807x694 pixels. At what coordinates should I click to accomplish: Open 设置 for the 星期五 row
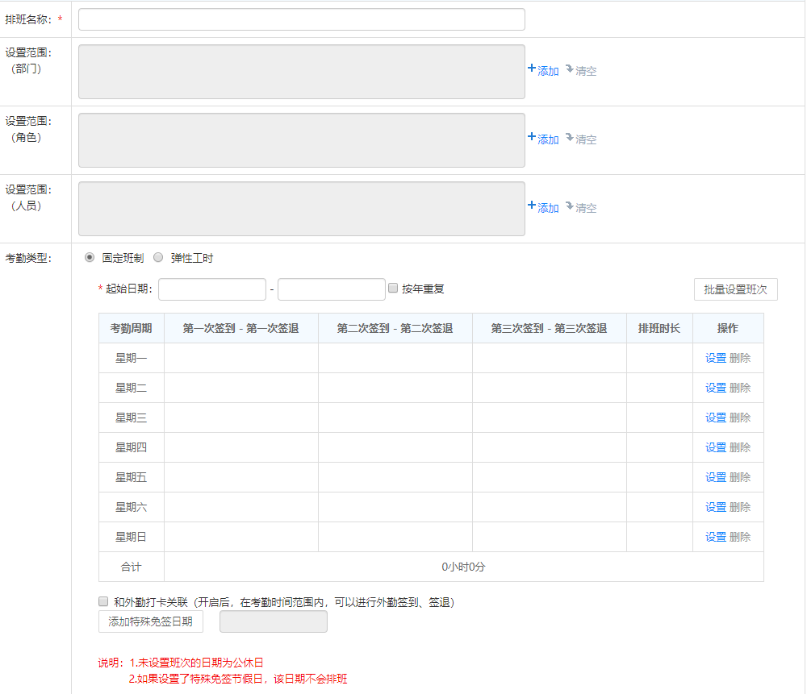click(715, 477)
